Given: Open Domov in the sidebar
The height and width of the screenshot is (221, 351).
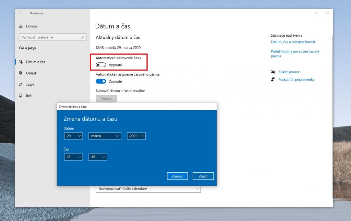Looking at the screenshot, I should click(x=32, y=26).
